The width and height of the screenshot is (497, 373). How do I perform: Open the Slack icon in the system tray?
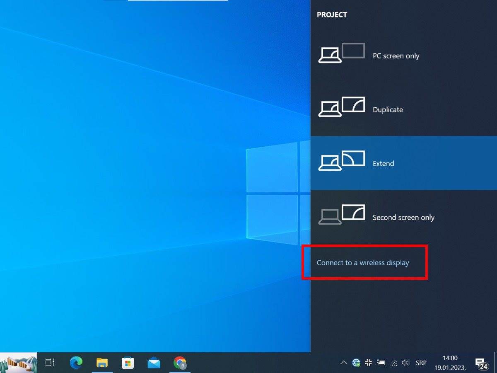pos(368,363)
